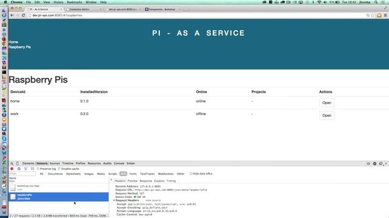This screenshot has width=389, height=218.
Task: Click the browser address bar URL
Action: pos(57,15)
